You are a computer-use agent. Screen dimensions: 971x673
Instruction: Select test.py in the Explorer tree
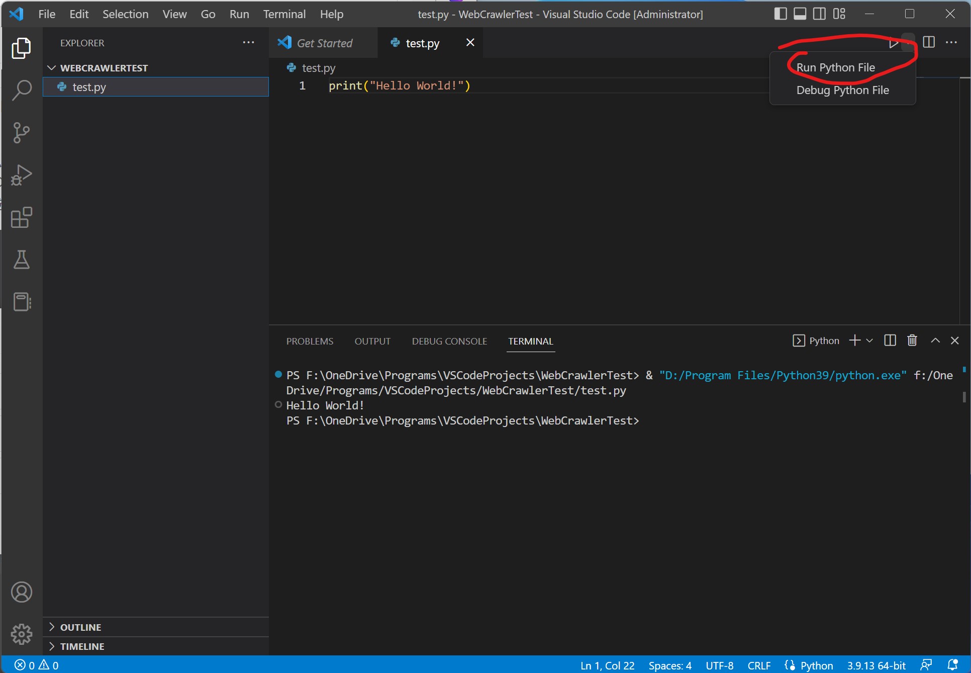(x=156, y=87)
